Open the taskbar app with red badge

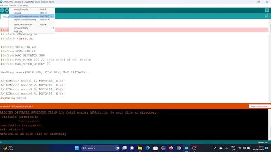194,148
